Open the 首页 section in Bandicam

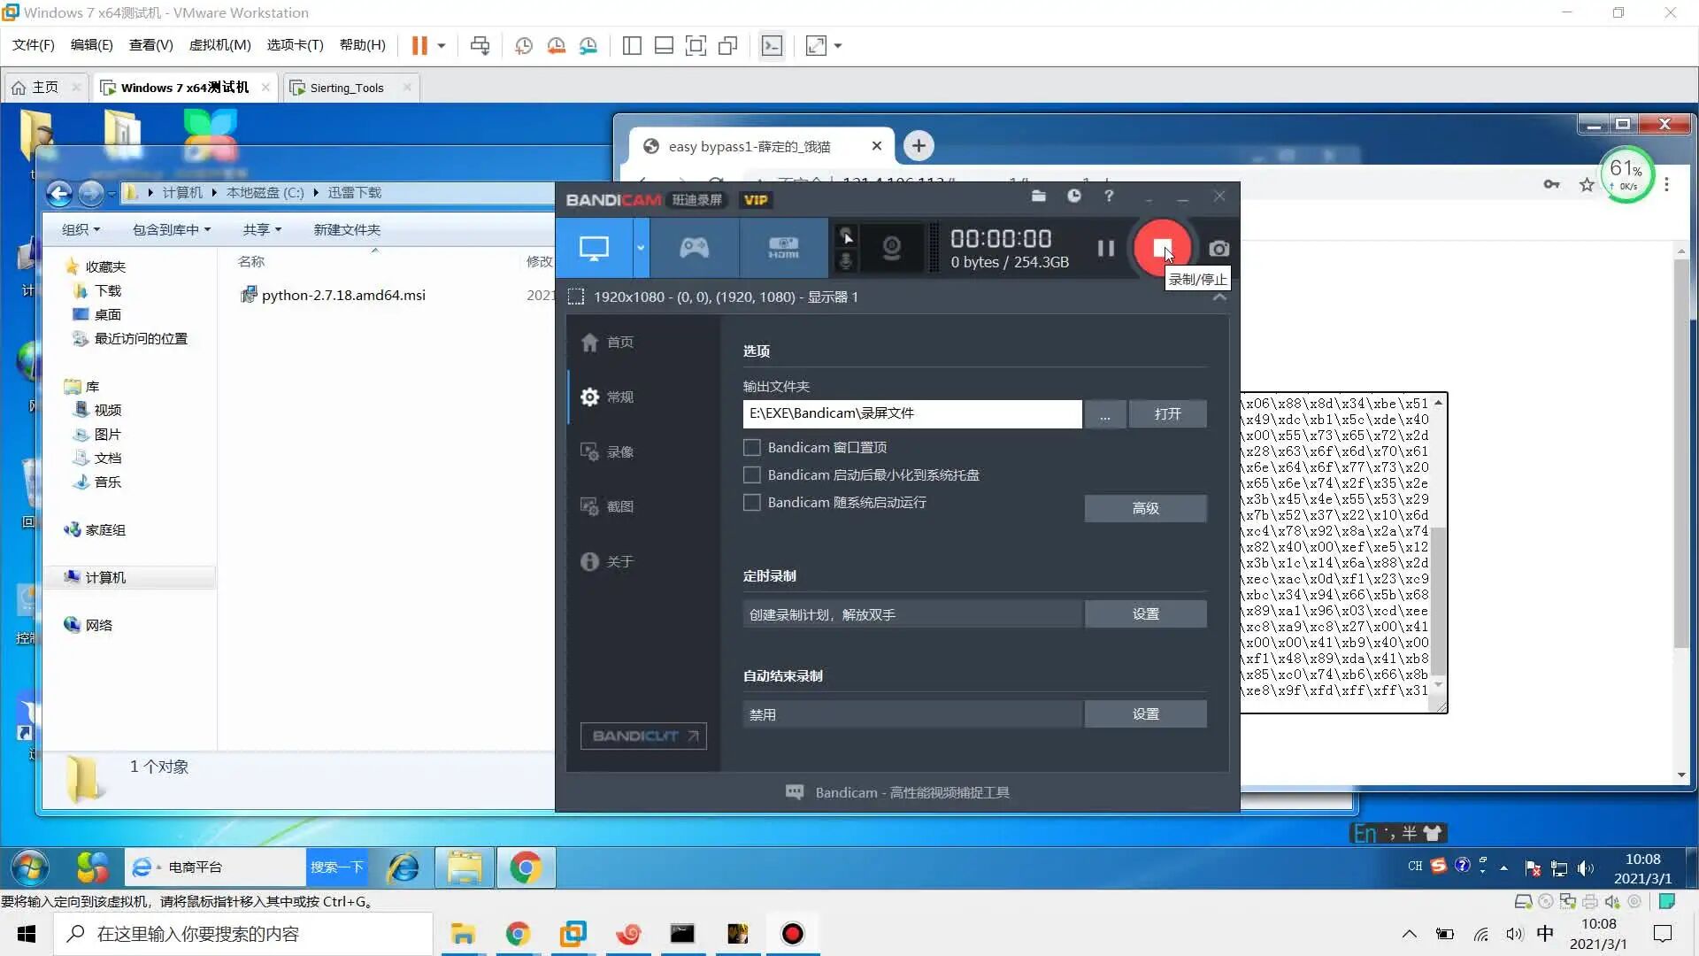click(x=607, y=343)
